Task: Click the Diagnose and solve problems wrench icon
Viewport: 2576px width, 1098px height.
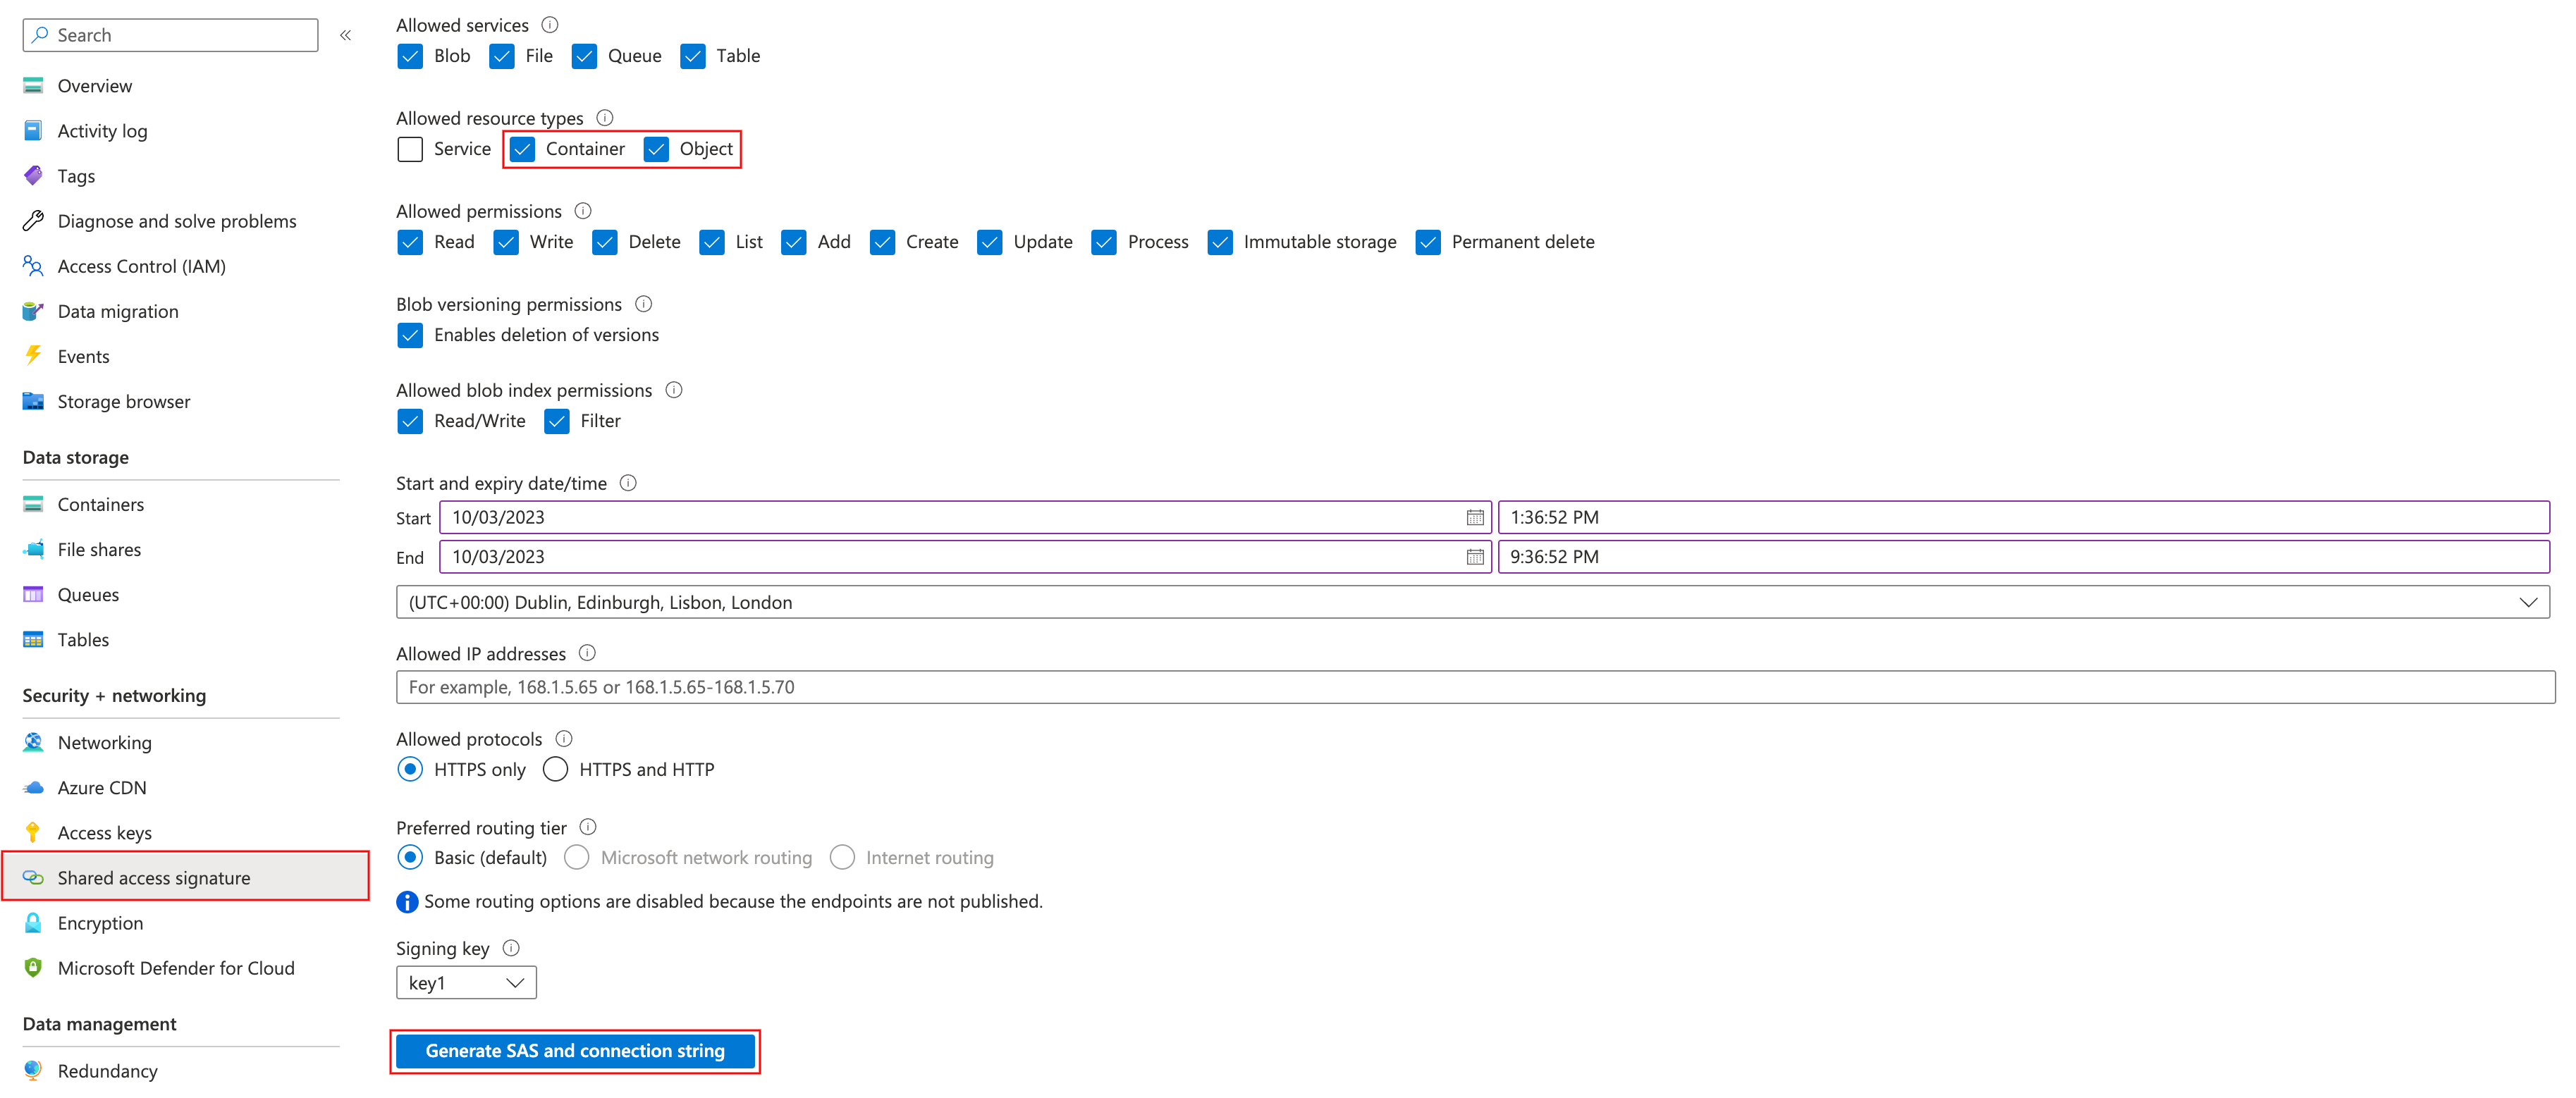Action: tap(33, 221)
